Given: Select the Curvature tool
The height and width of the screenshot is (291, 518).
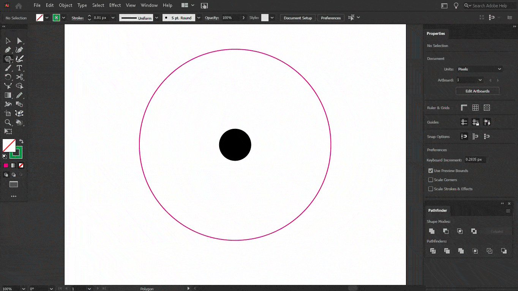Looking at the screenshot, I should click(19, 50).
